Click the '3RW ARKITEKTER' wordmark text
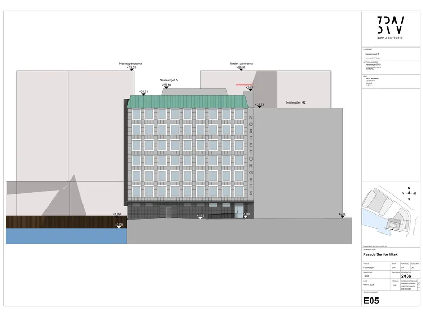 tap(391, 38)
